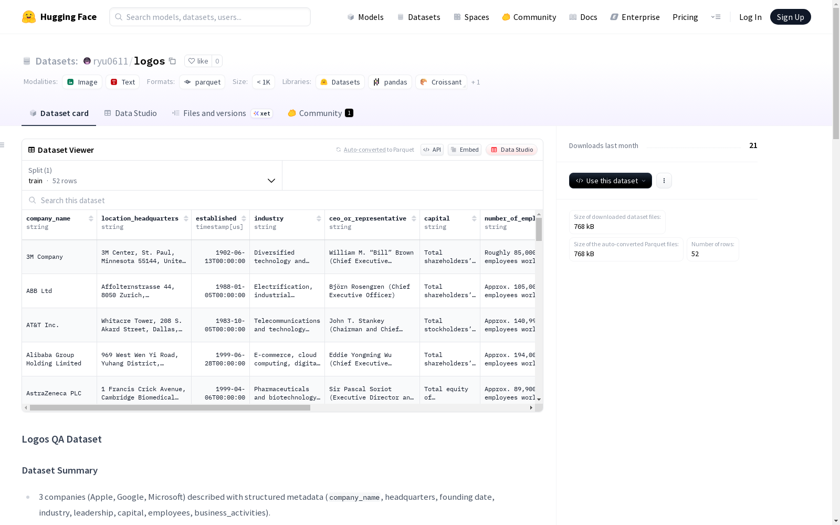Viewport: 840px width, 525px height.
Task: Click the Hugging Face logo
Action: pyautogui.click(x=59, y=17)
